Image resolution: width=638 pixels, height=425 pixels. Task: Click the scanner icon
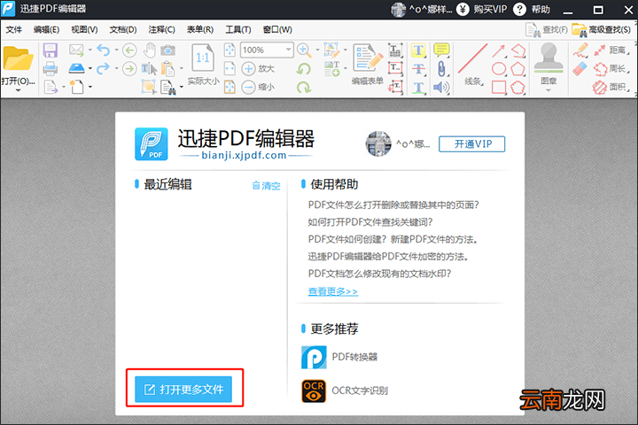click(x=76, y=68)
